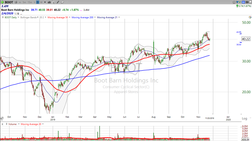The height and width of the screenshot is (141, 252).
Task: Expand the Volume indicator dropdown
Action: click(19, 124)
